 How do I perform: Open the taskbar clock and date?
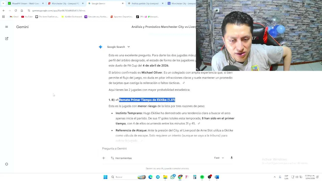tap(310, 177)
